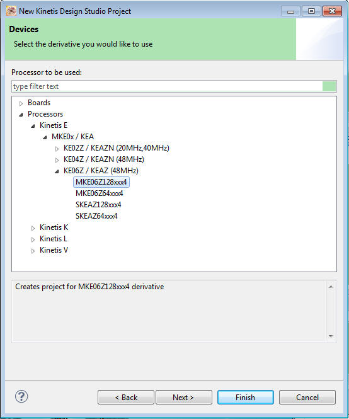The image size is (349, 419).
Task: Collapse the MKE0x / KEA node
Action: 45,137
